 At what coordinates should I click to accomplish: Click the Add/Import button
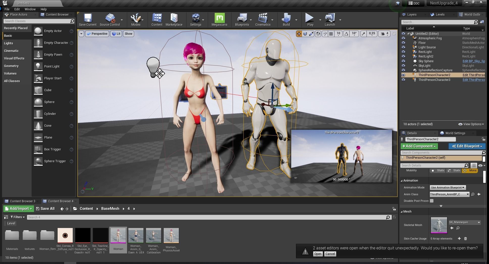click(18, 209)
